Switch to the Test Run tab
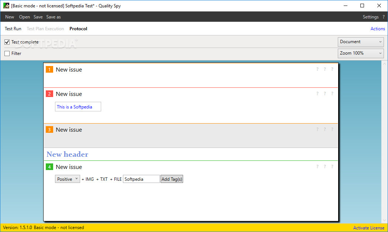Screen dimensions: 388x232 [13, 29]
